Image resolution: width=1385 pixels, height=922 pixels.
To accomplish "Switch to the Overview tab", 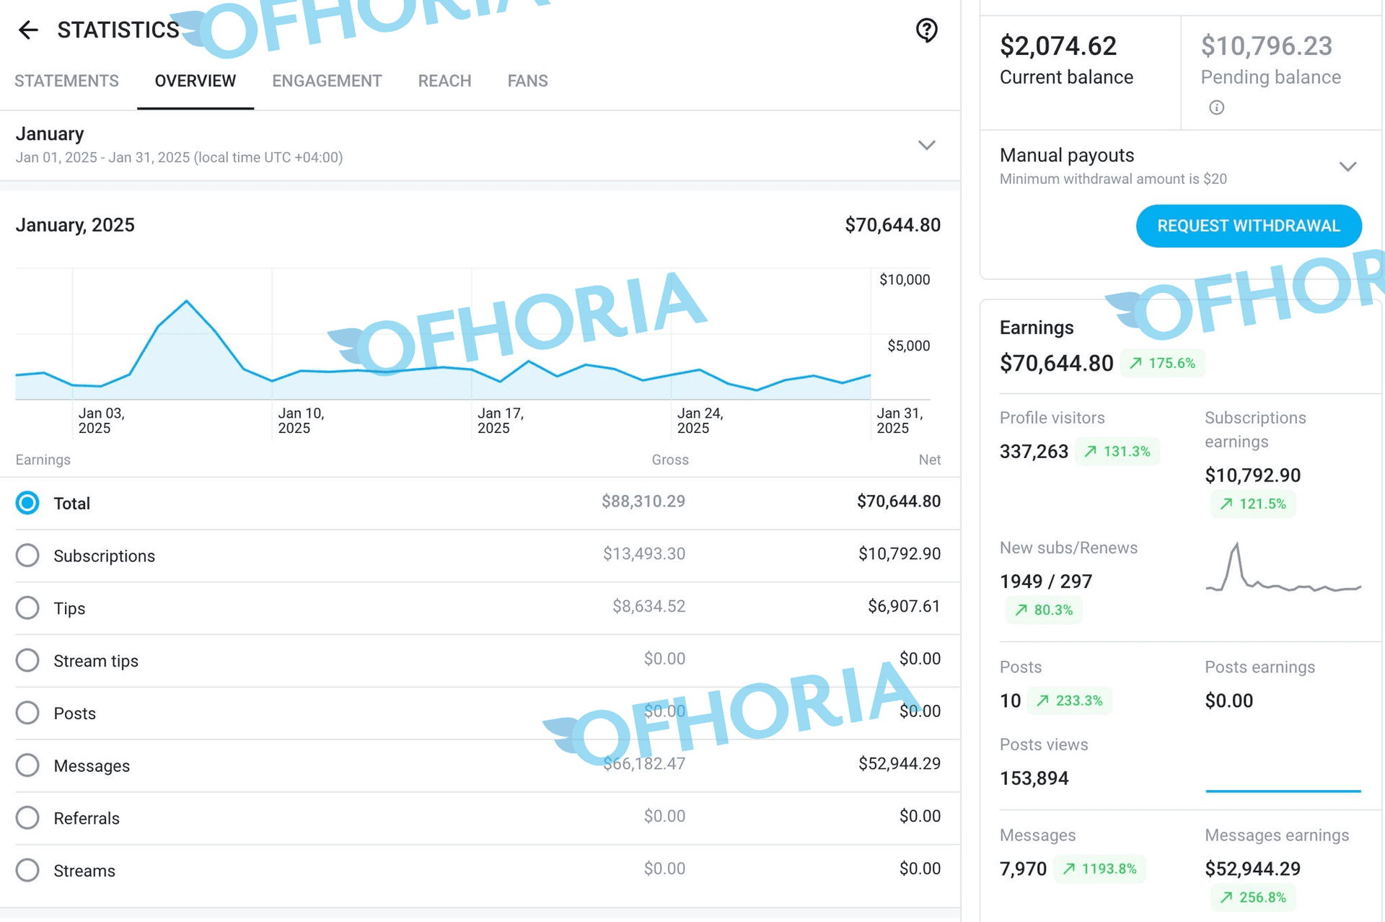I will [x=195, y=81].
